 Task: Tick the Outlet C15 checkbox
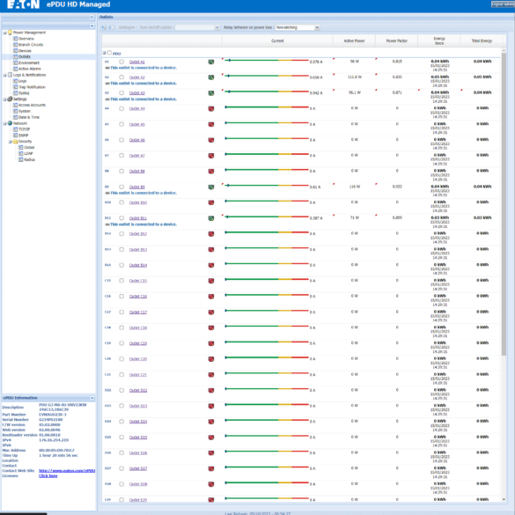121,281
